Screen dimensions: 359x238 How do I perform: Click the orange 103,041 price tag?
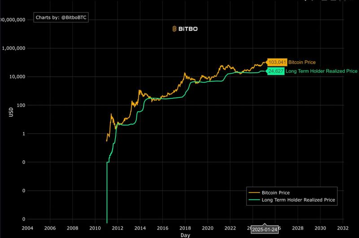(276, 62)
